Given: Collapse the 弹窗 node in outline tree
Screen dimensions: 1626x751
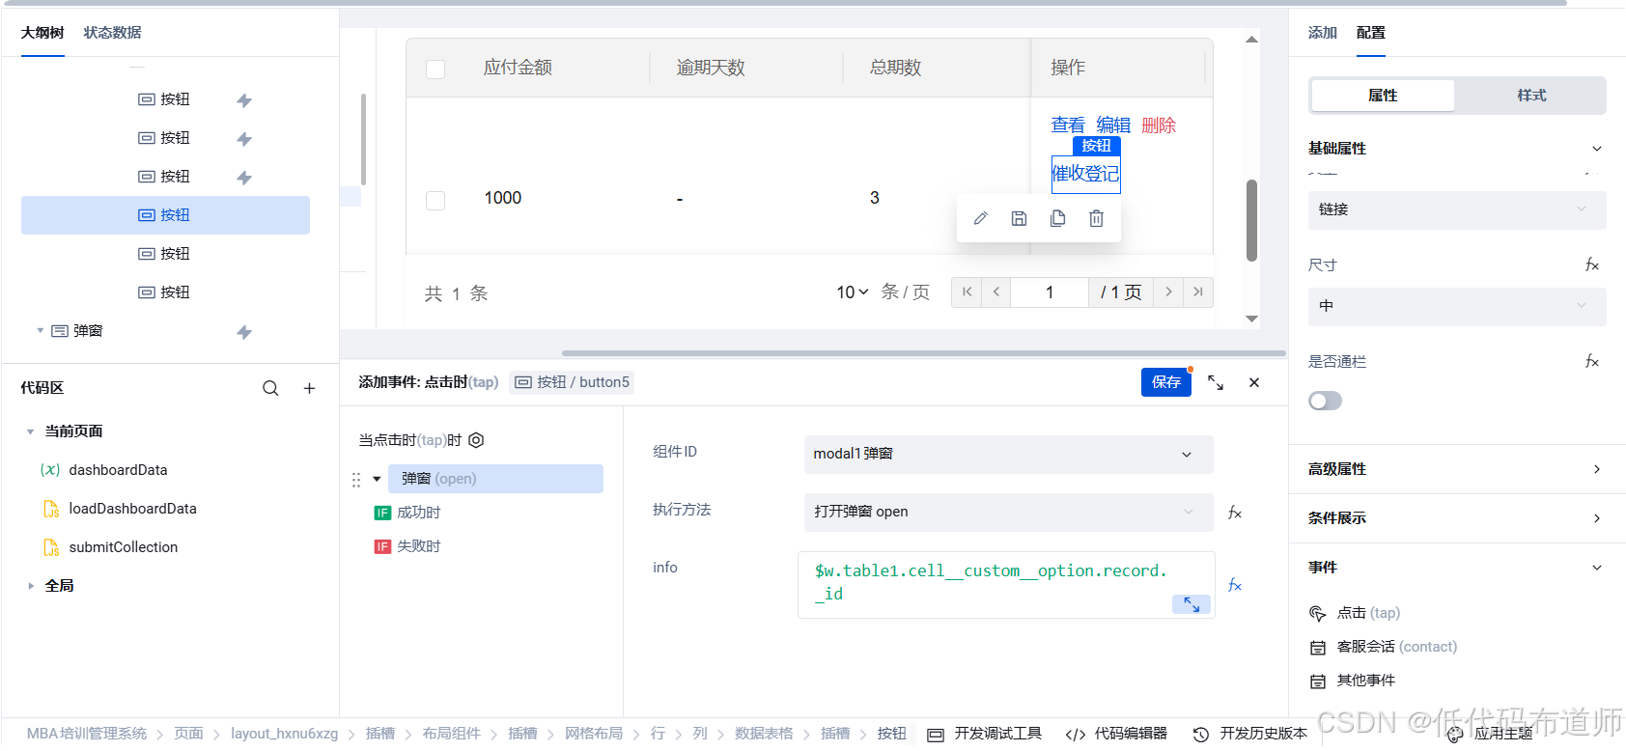Looking at the screenshot, I should click(41, 331).
